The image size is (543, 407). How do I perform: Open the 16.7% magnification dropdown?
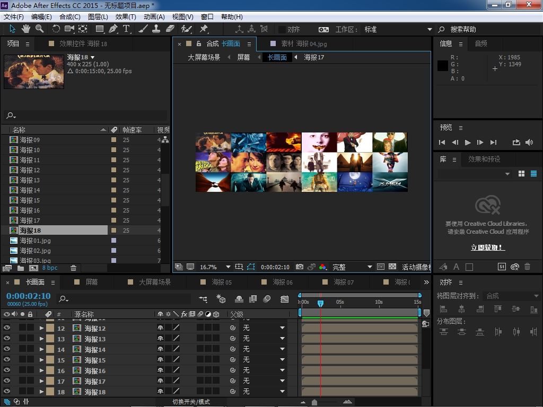tap(215, 267)
